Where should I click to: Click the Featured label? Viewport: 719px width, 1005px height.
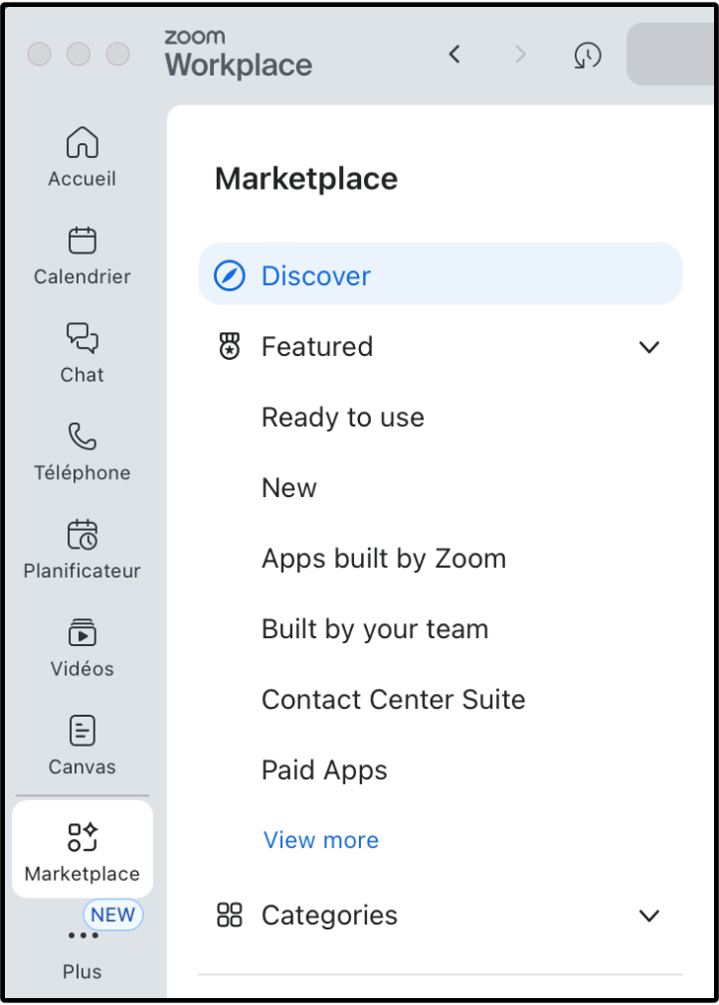(317, 347)
